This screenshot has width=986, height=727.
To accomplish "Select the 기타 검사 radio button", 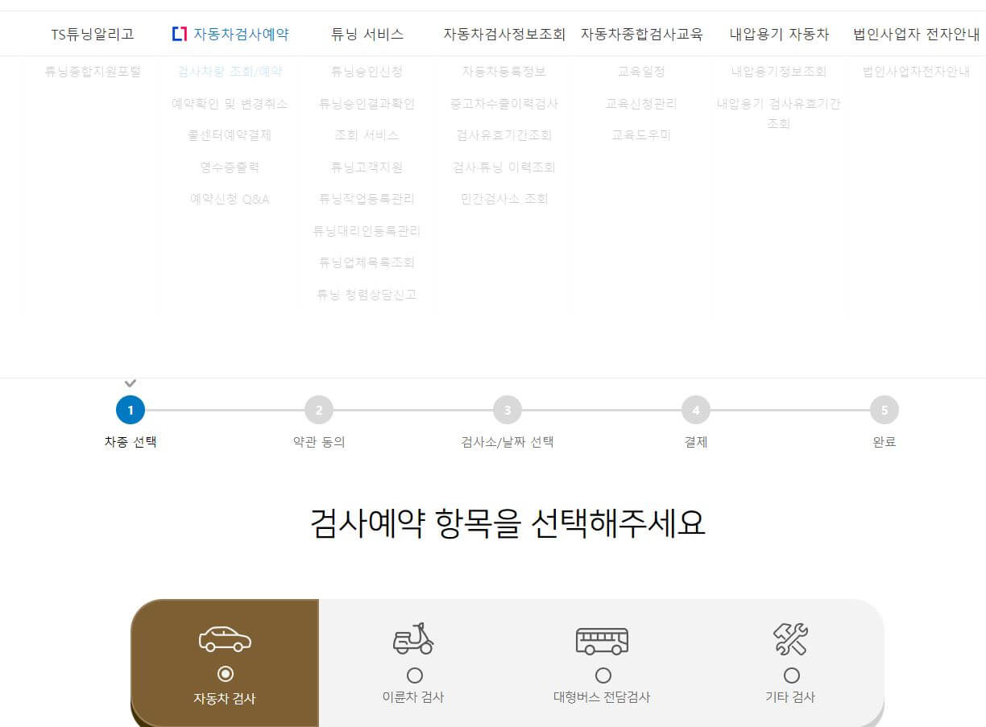I will point(791,675).
